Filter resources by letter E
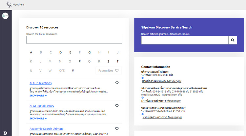The width and height of the screenshot is (246, 136). coord(70,52)
